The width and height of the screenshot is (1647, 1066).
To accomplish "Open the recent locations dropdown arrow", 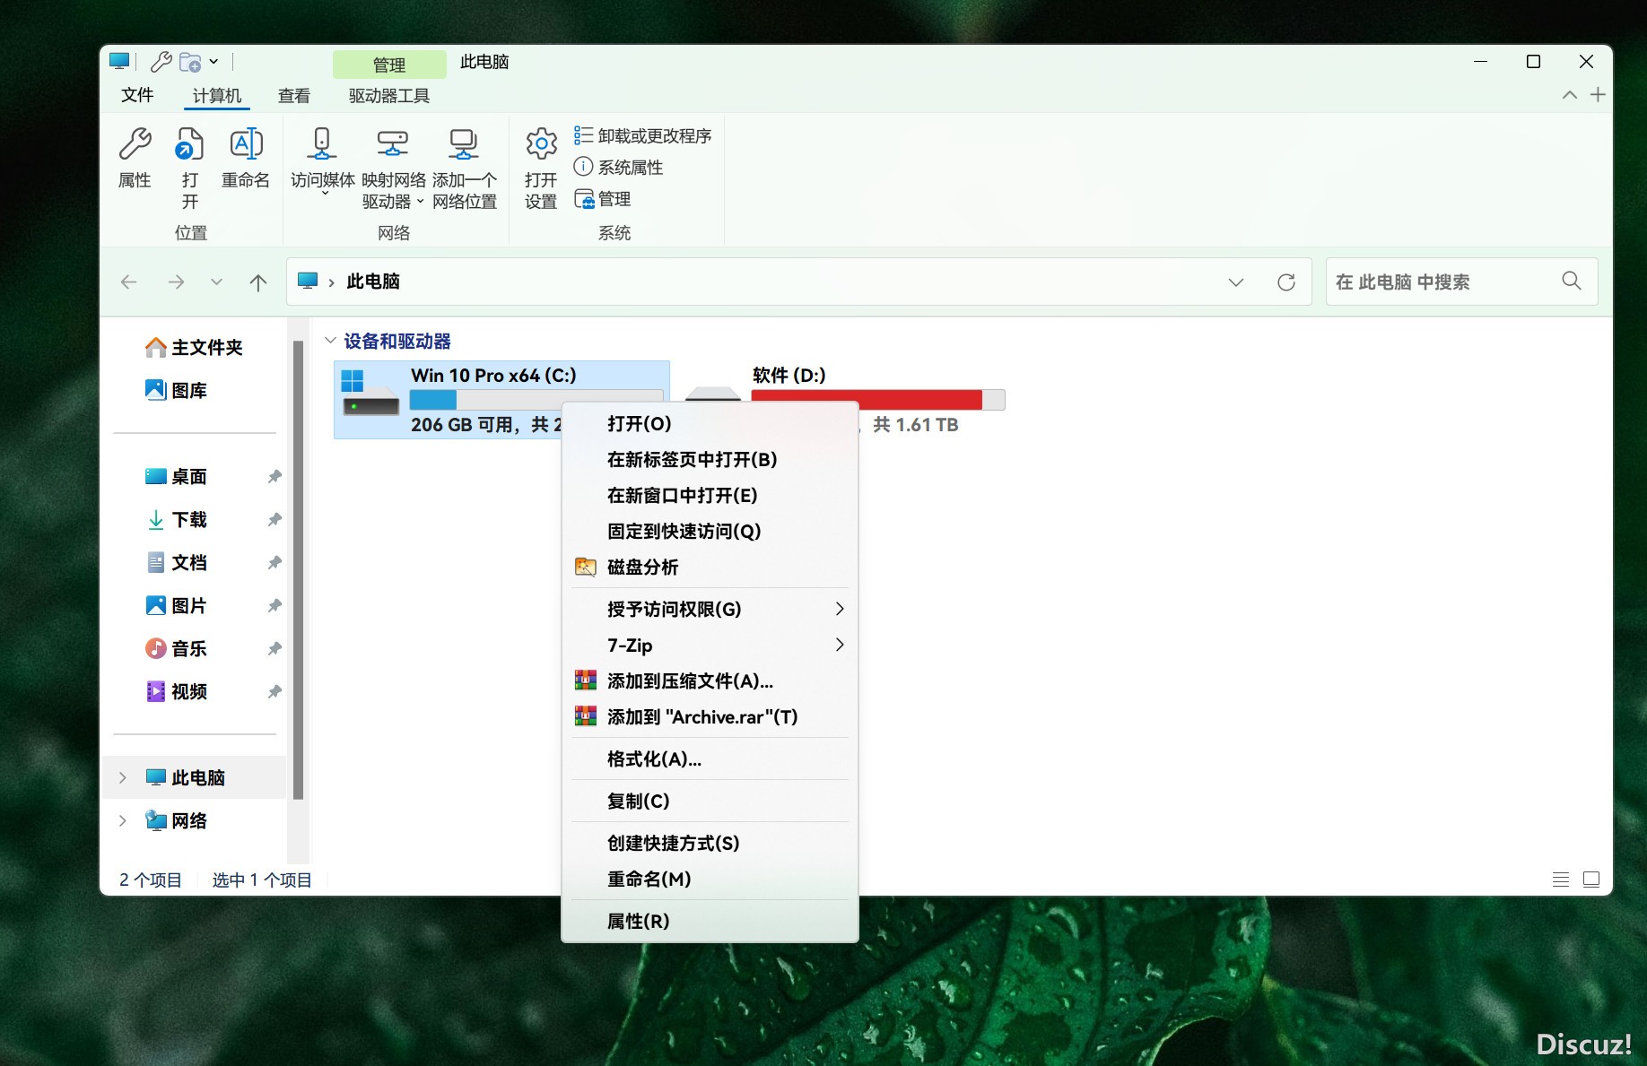I will click(216, 282).
